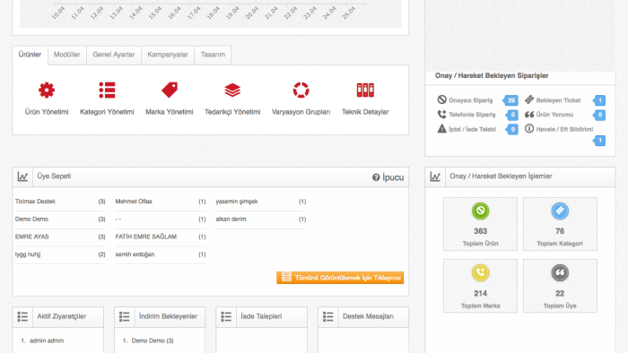This screenshot has height=353, width=628.
Task: Click the Ürün Yorumu count badge
Action: click(x=599, y=116)
